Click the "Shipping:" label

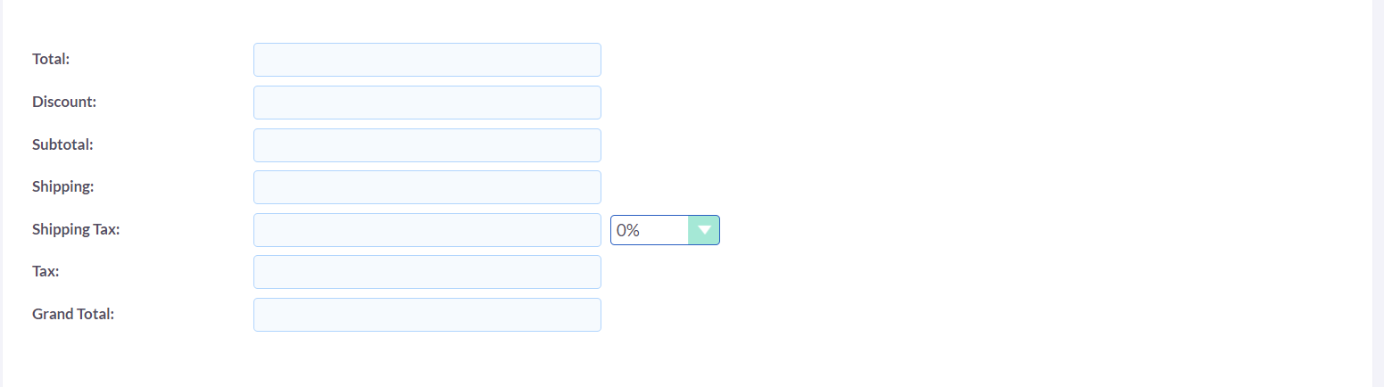tap(63, 187)
